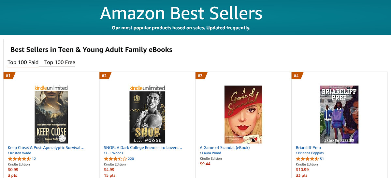
Task: Click the star rating for Keep Close
Action: pos(19,159)
